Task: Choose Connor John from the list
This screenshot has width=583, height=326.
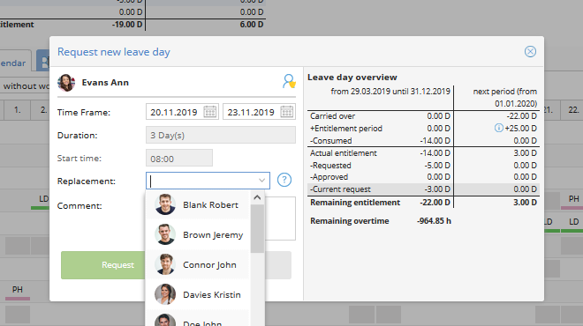Action: pyautogui.click(x=198, y=265)
